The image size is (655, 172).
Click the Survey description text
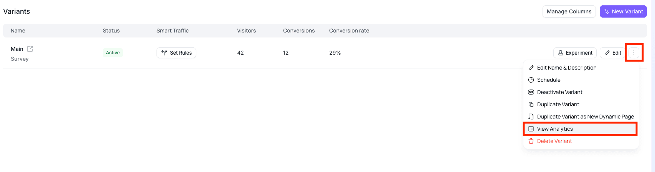20,59
